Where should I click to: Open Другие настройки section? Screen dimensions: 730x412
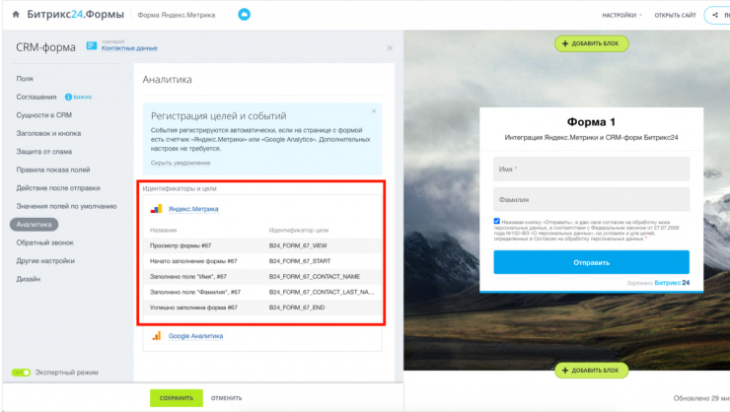[x=45, y=260]
